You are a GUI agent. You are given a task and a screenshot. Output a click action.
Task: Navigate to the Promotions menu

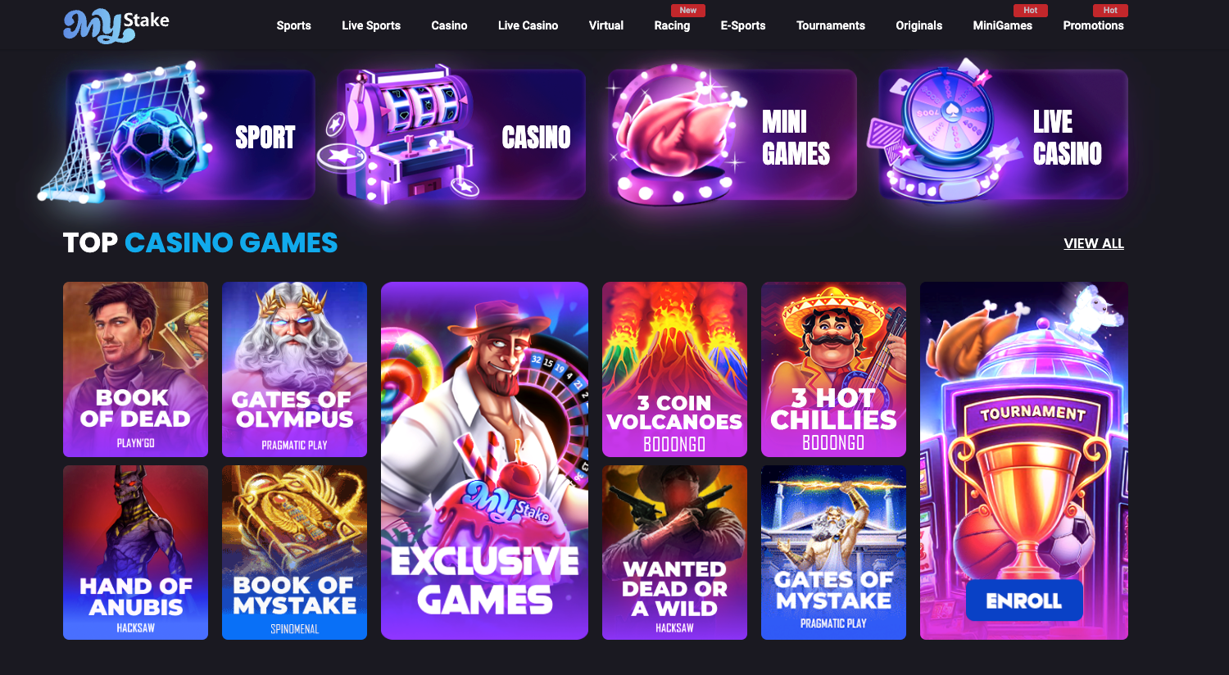click(x=1093, y=25)
